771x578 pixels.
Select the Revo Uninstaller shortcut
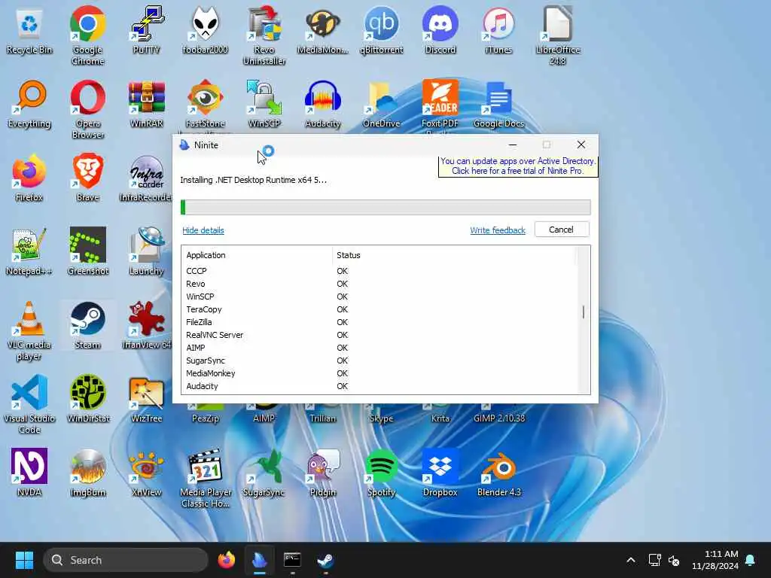tap(264, 35)
